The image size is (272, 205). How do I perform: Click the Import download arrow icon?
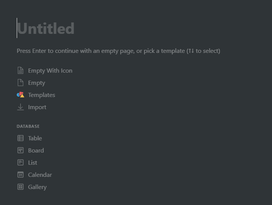point(21,107)
